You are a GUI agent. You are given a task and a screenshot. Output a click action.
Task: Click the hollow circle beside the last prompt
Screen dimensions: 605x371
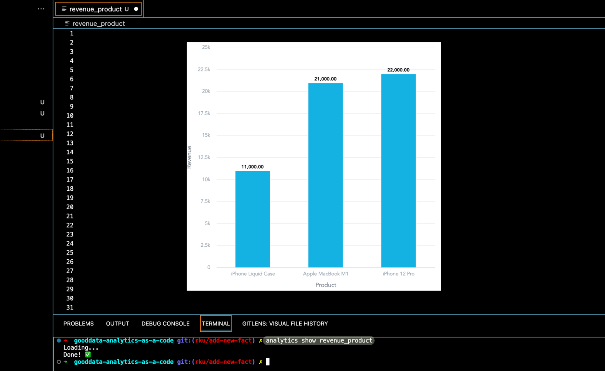tap(59, 362)
